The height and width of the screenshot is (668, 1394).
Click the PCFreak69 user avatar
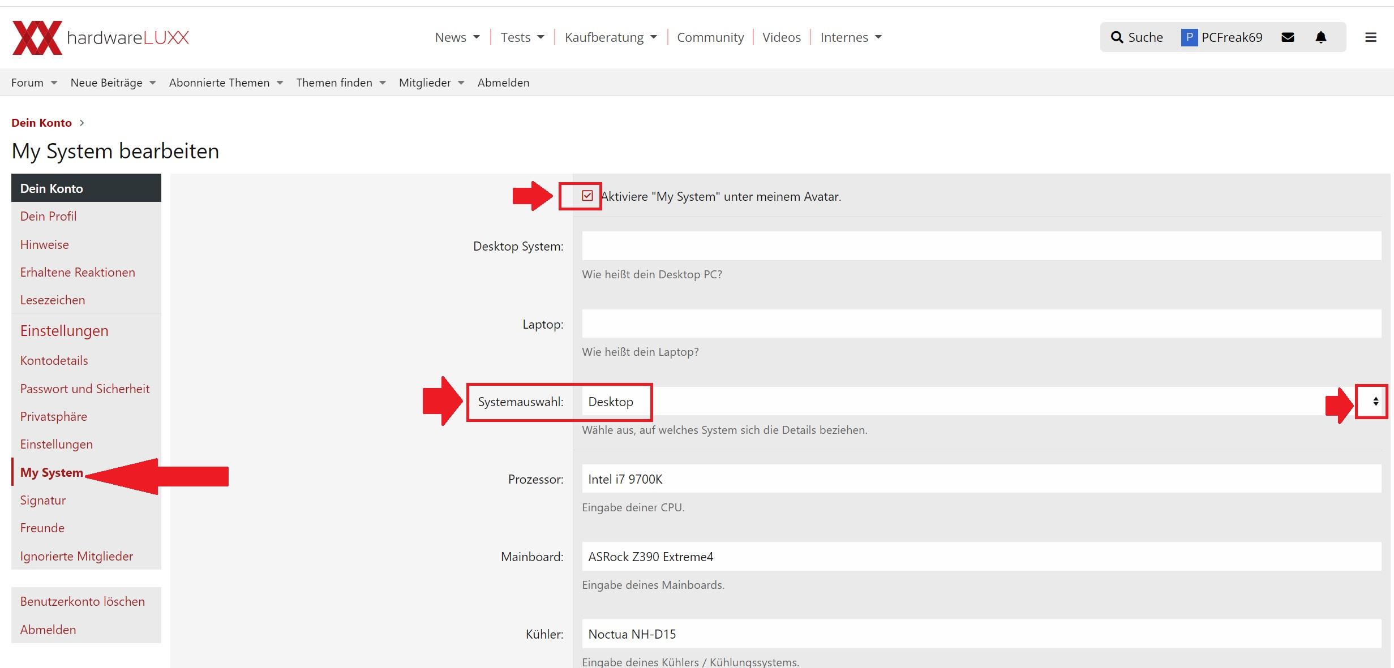[x=1189, y=37]
